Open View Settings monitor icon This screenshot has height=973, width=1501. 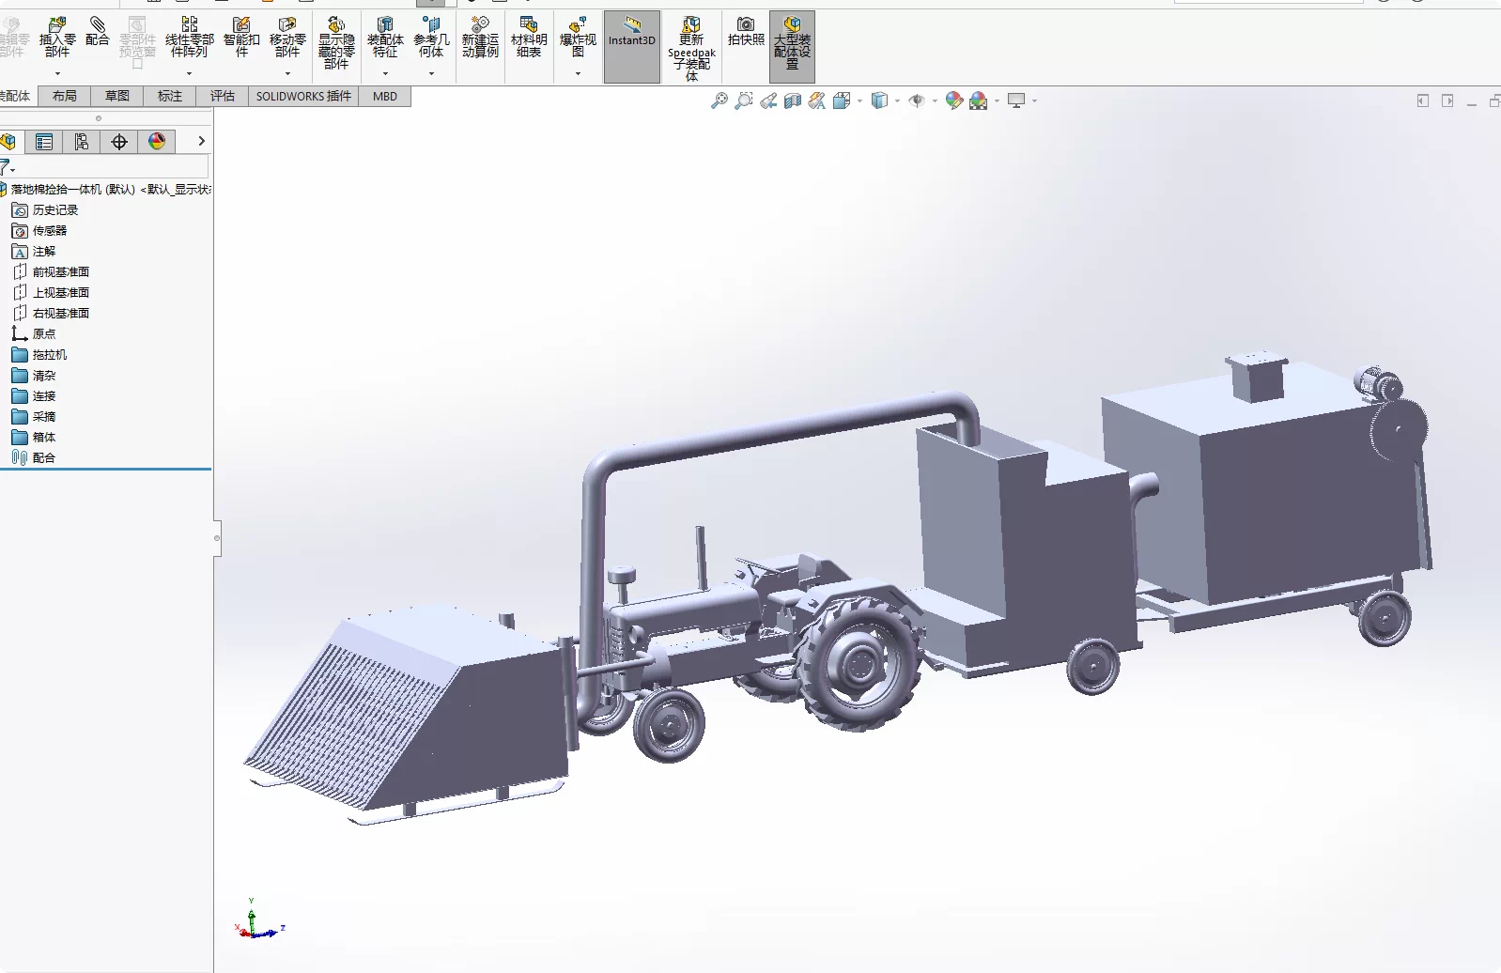[1016, 100]
